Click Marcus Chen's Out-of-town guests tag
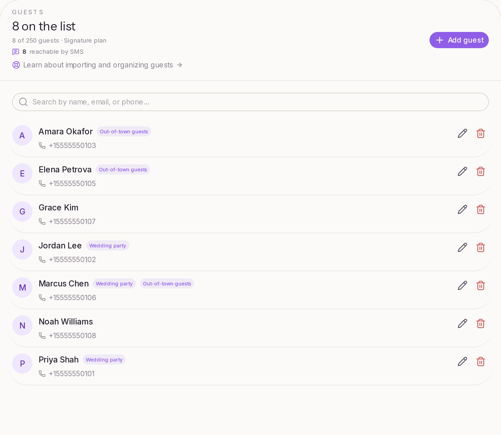 [x=167, y=284]
